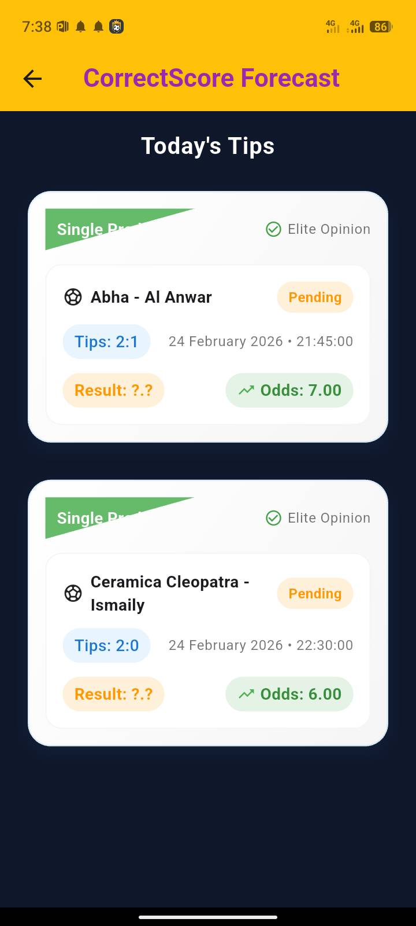Tap the first green Single ribbon banner
The height and width of the screenshot is (926, 416).
[x=92, y=229]
